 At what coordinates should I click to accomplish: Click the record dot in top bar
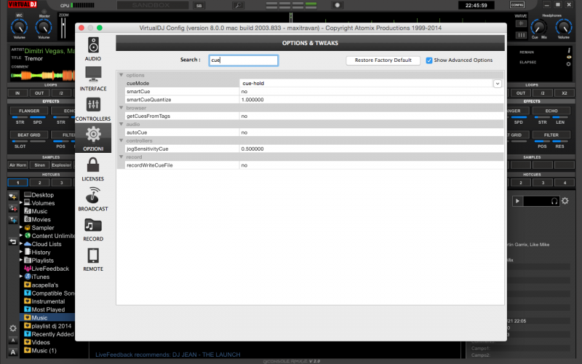(x=337, y=5)
